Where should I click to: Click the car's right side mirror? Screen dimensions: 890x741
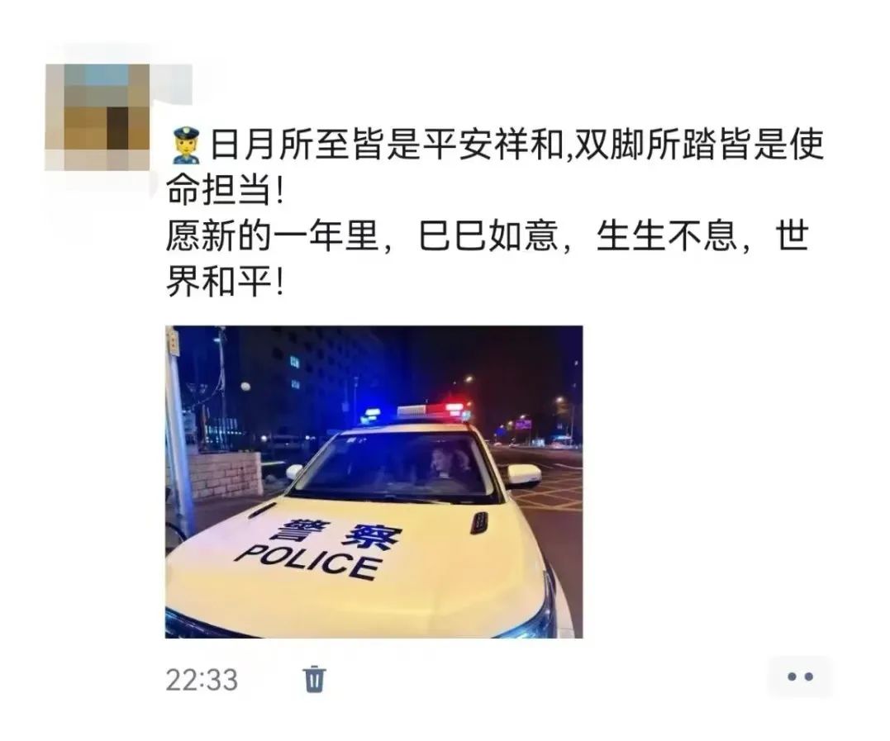click(523, 476)
